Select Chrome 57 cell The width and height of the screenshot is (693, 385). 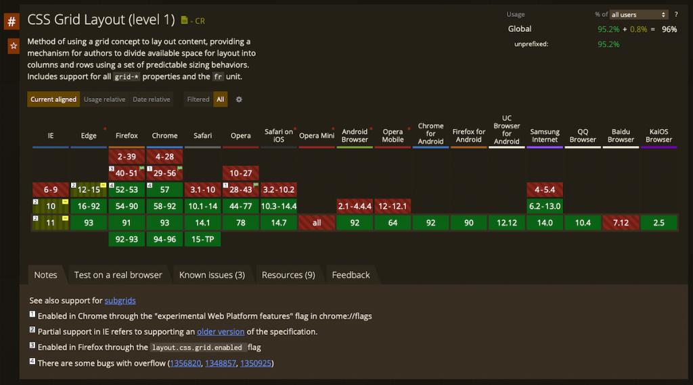pyautogui.click(x=165, y=190)
